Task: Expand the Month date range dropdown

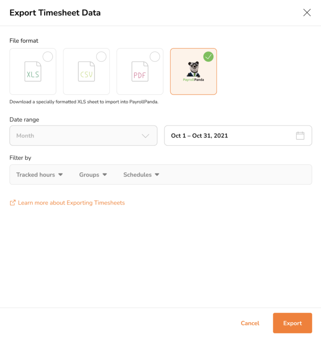Action: (83, 136)
